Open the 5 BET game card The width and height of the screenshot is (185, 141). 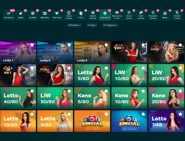click(x=18, y=75)
